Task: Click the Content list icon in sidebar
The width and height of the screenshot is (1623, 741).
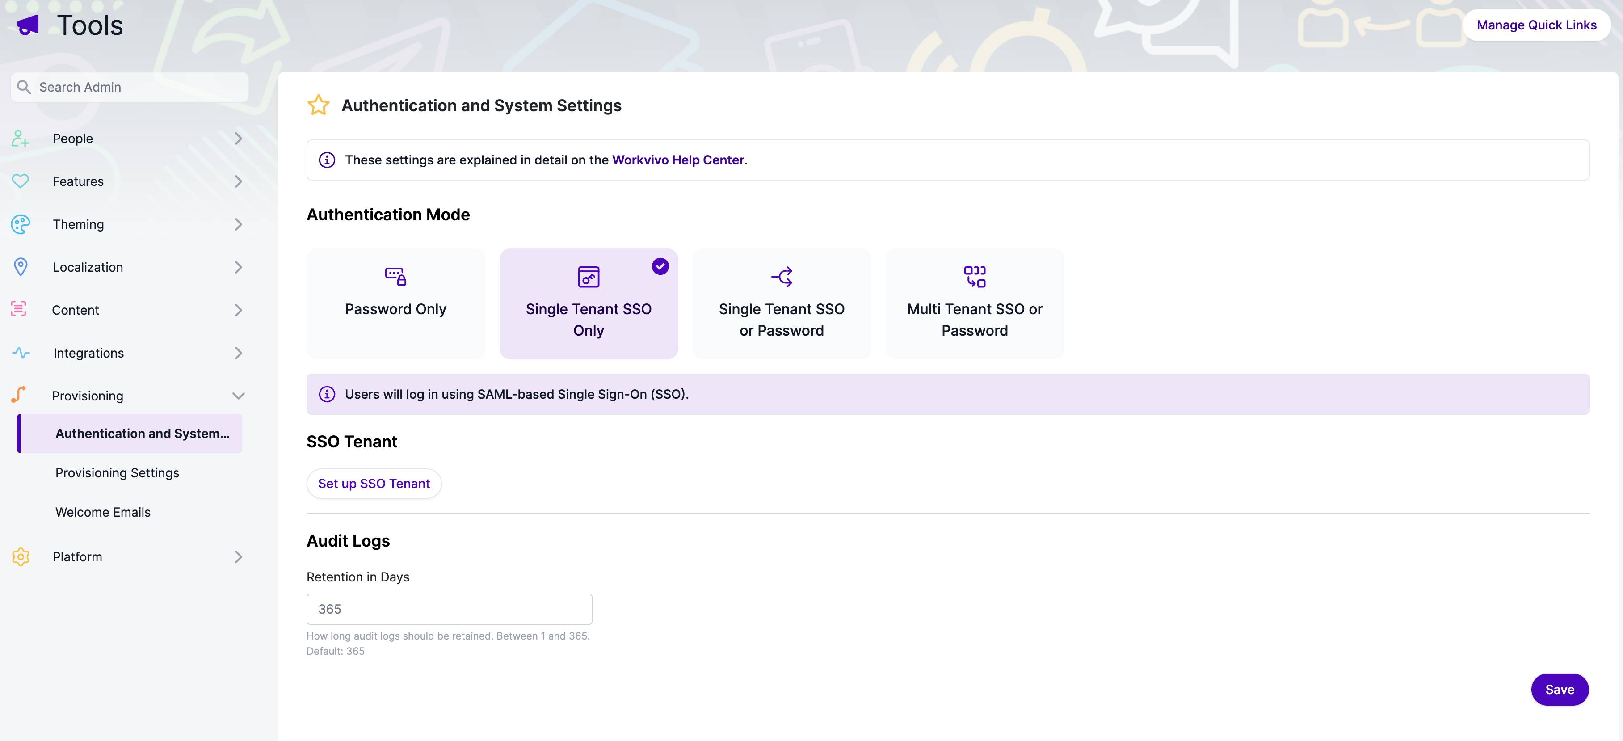Action: [x=19, y=309]
